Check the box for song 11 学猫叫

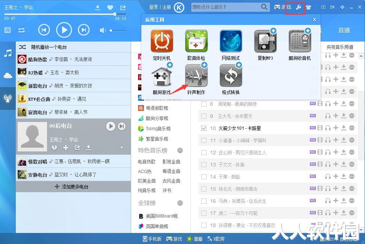[x=204, y=140]
